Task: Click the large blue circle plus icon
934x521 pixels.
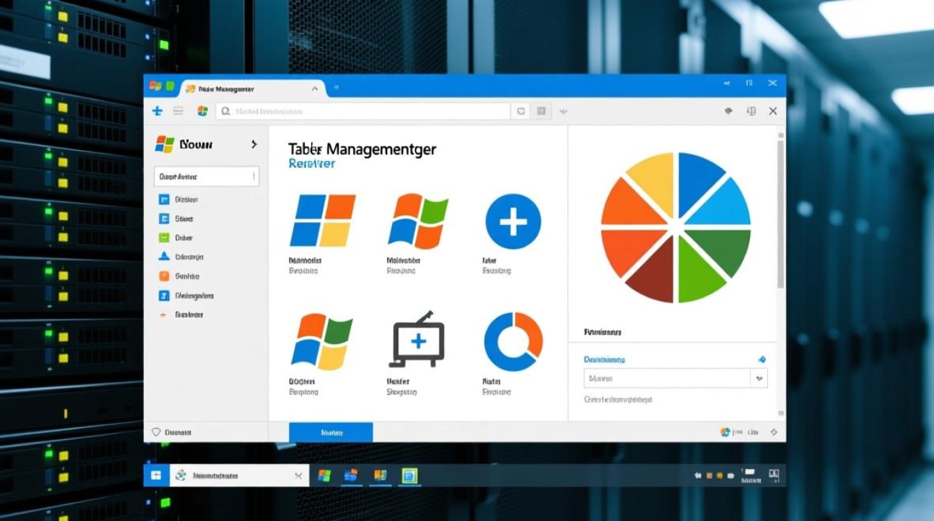Action: point(513,222)
